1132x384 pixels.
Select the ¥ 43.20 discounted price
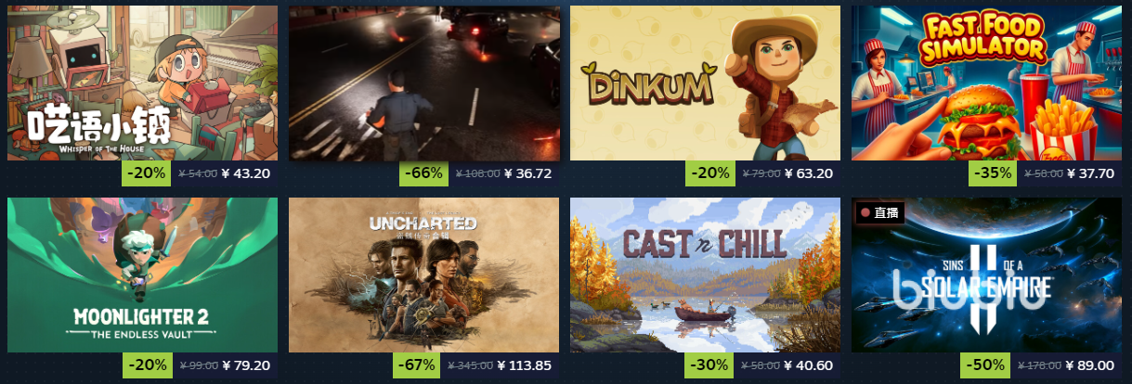coord(246,173)
